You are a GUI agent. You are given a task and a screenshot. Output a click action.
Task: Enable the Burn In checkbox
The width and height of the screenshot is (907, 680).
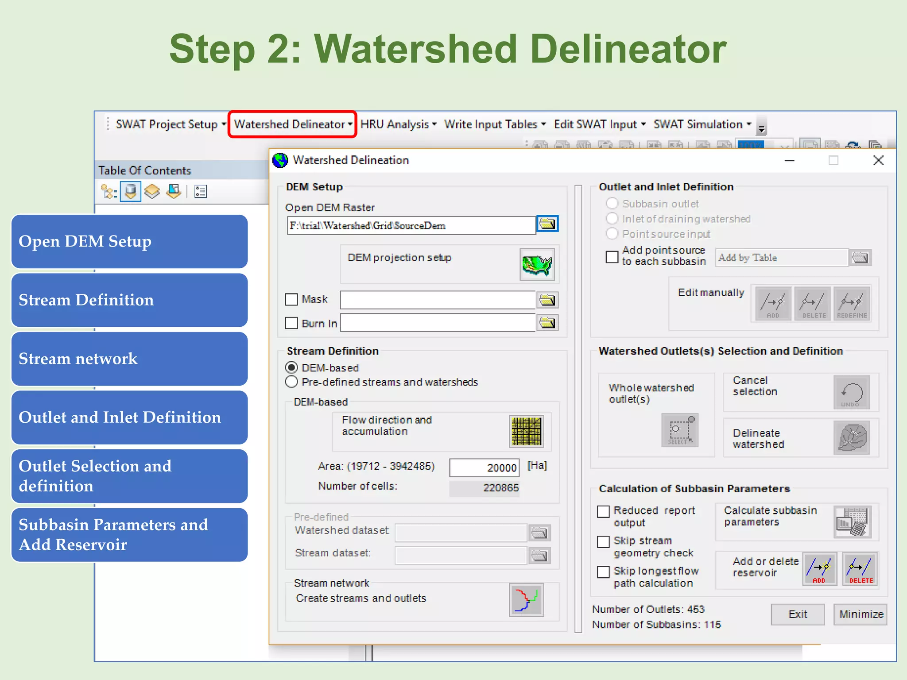[291, 323]
